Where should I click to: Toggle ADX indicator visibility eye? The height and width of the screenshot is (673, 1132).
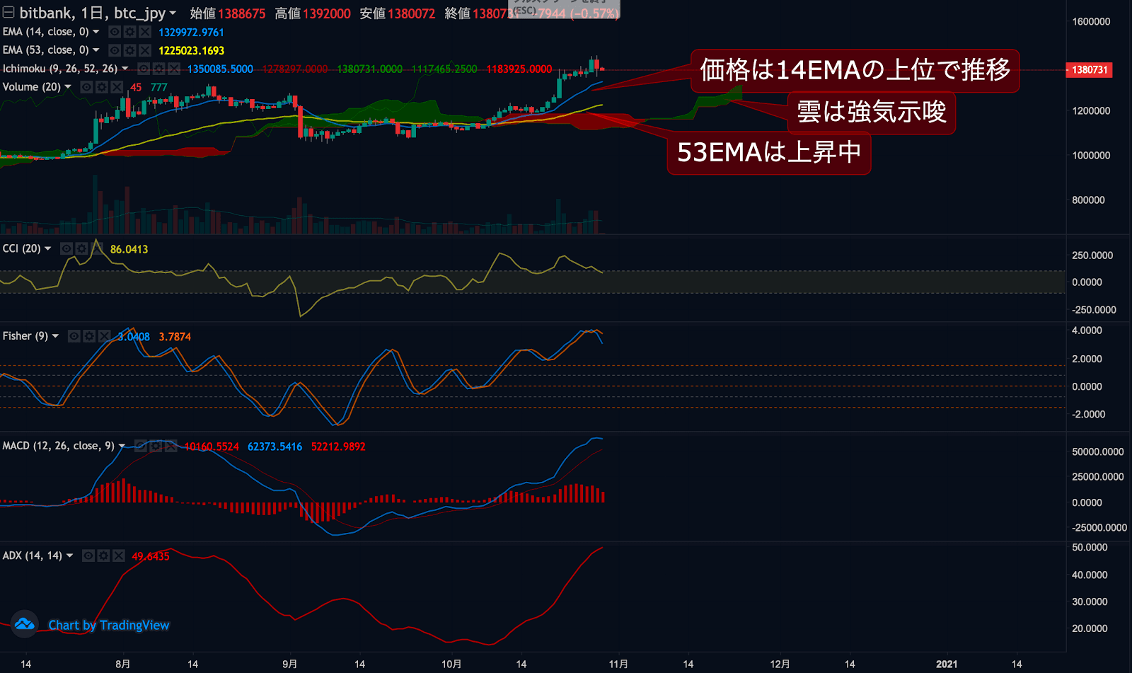pos(88,556)
